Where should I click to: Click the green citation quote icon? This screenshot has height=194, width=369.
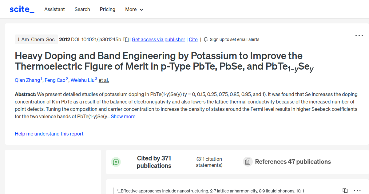(x=116, y=162)
